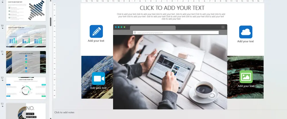Select the man with tablet photo

pyautogui.click(x=170, y=72)
